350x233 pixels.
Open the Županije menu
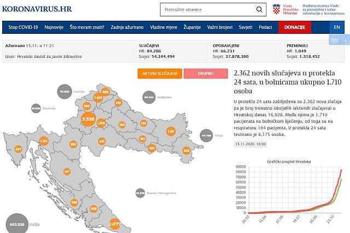coord(190,27)
